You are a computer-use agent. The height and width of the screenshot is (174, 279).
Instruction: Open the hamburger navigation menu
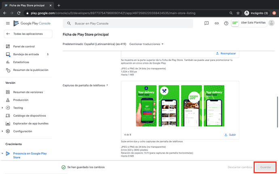click(x=8, y=23)
